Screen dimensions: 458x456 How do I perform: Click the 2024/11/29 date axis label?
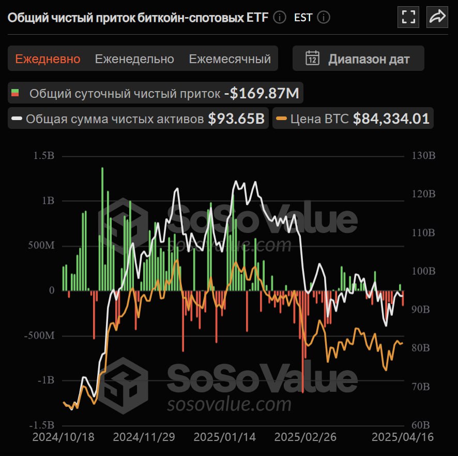pos(144,437)
